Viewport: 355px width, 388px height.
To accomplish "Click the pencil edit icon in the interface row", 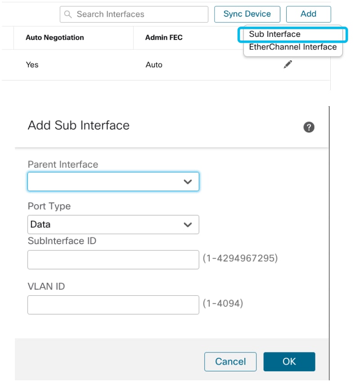I will [x=288, y=64].
